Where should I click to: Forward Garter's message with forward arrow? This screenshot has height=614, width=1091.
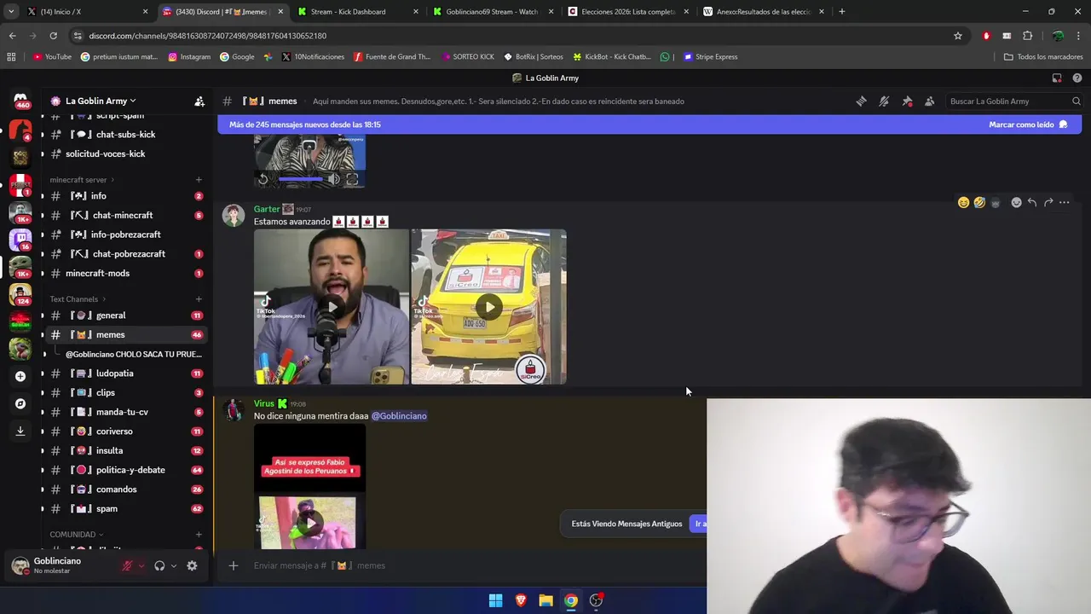pos(1048,202)
